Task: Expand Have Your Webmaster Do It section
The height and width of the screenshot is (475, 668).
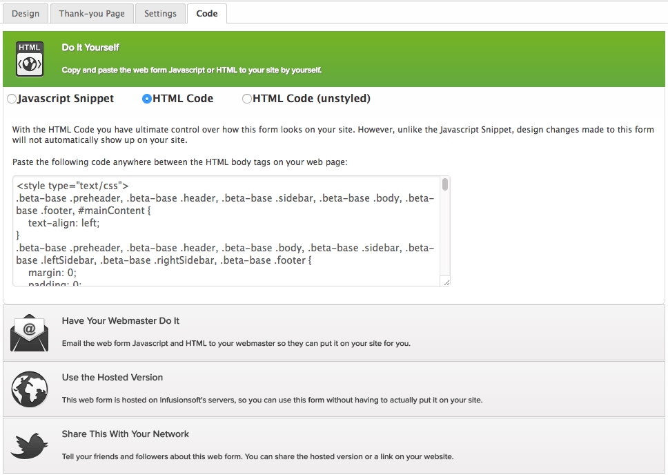Action: click(x=333, y=333)
